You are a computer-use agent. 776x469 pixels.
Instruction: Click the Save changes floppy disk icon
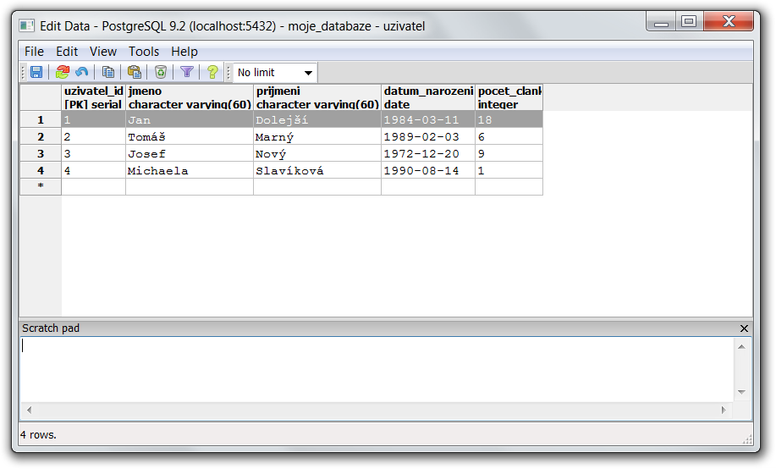coord(36,73)
